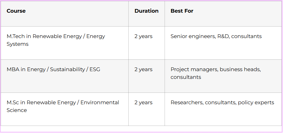Select the Researchers, consultants, policy experts cell
283x133 pixels.
[222, 102]
